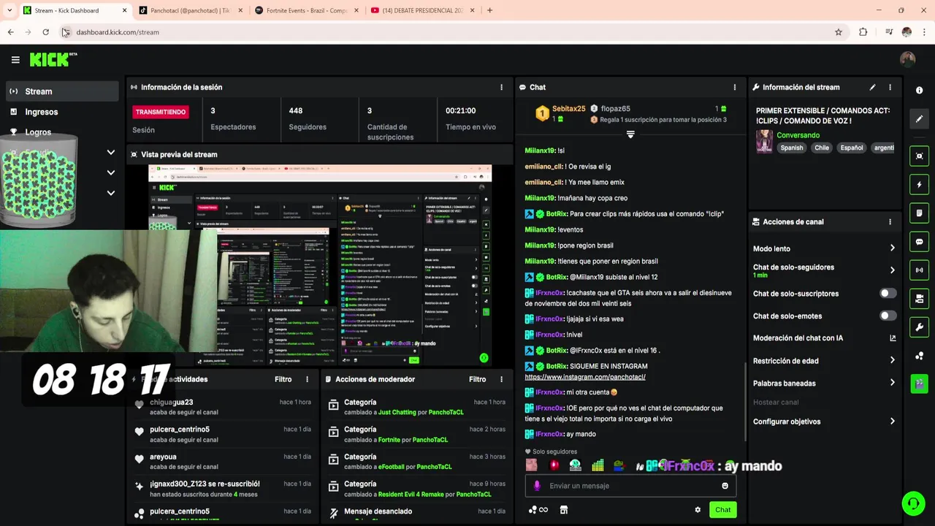
Task: Bookmark this page with the star icon
Action: [839, 32]
